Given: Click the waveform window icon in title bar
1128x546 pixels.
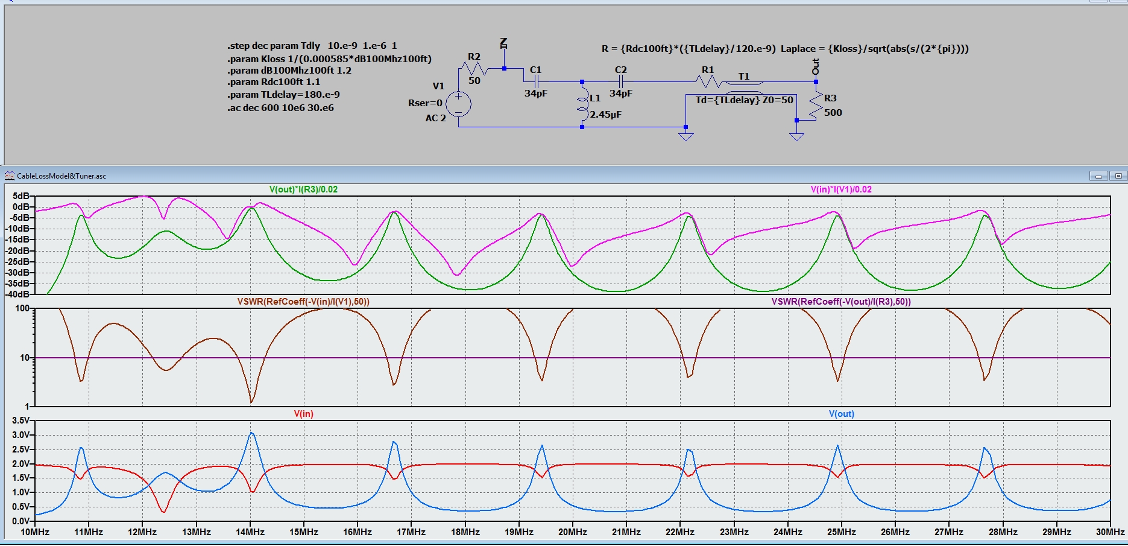Looking at the screenshot, I should click(x=10, y=176).
